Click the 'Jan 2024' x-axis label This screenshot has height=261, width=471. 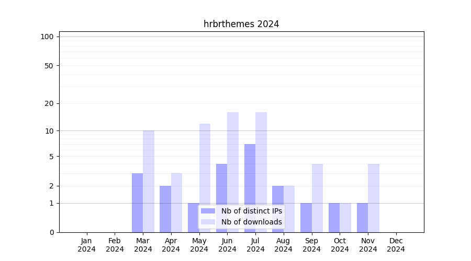click(86, 245)
